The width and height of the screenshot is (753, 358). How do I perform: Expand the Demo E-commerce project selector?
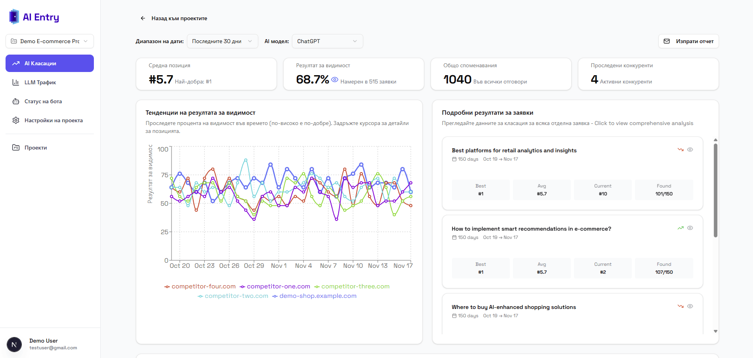pos(49,41)
